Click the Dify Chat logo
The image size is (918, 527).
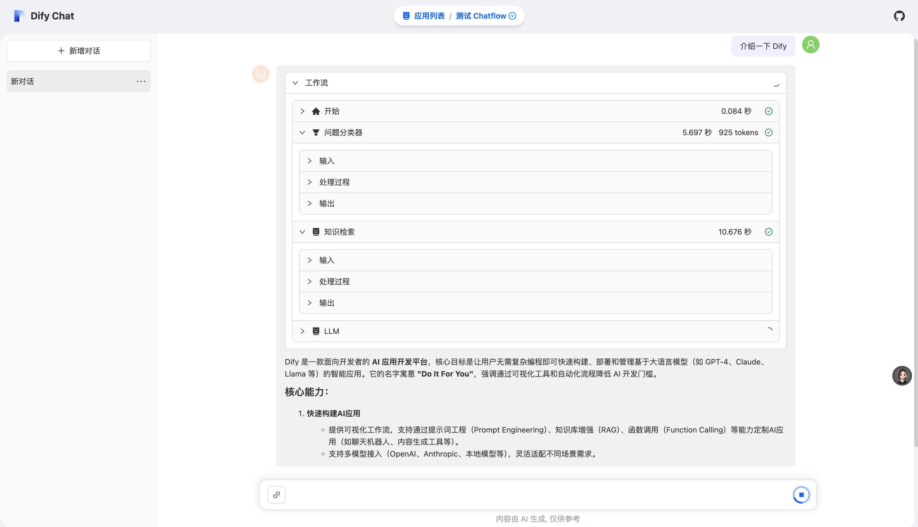pyautogui.click(x=43, y=16)
